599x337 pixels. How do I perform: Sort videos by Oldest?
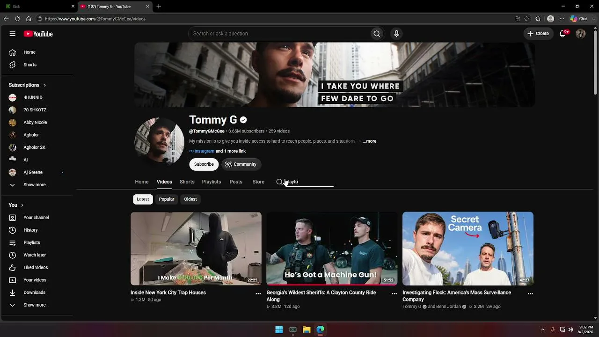[x=190, y=199]
